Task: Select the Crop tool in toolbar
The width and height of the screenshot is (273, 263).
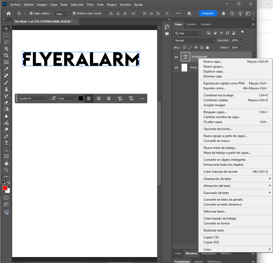Action: click(6, 55)
